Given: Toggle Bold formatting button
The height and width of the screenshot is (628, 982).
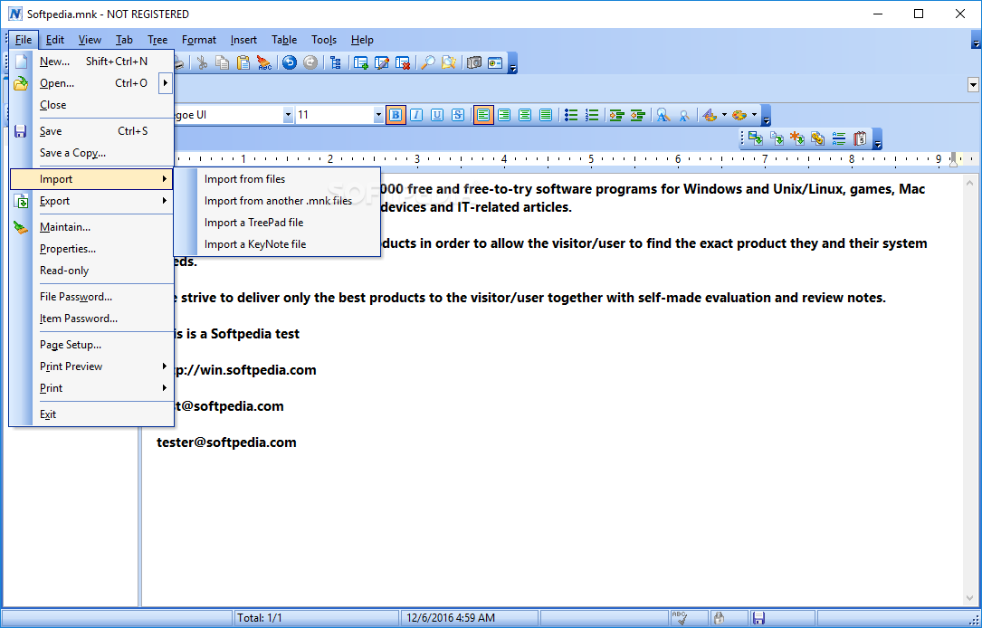Looking at the screenshot, I should coord(396,115).
